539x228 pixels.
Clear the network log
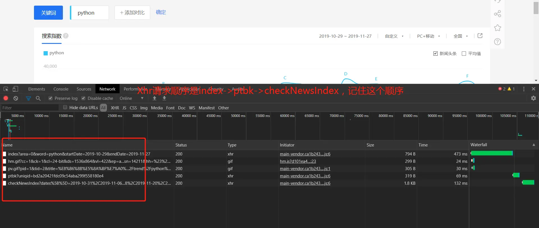[x=16, y=98]
